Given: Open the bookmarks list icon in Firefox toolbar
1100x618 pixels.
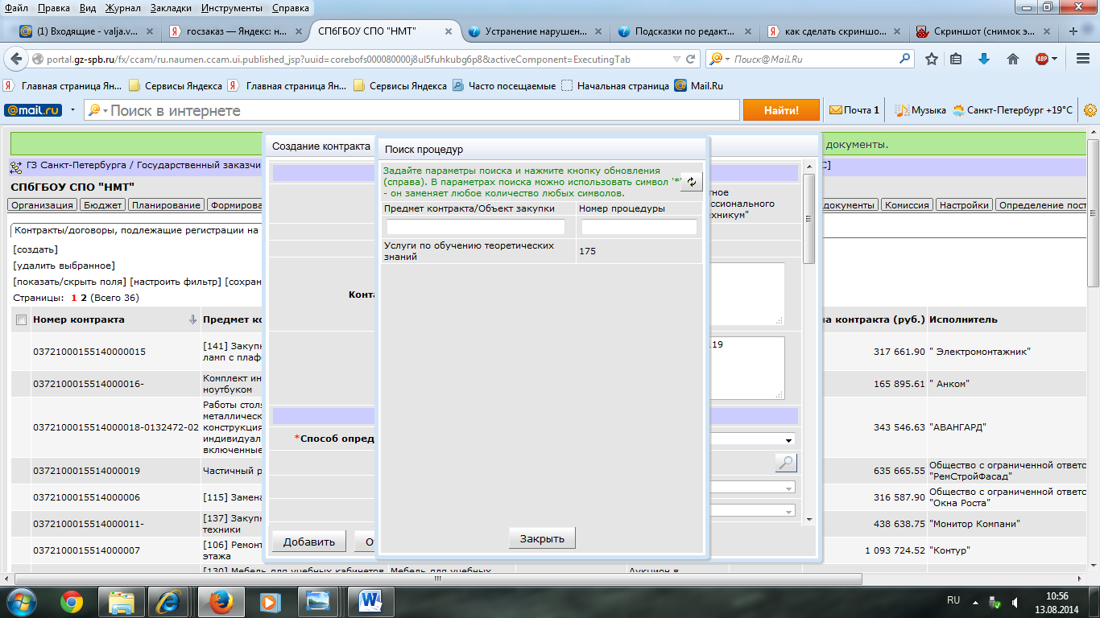Looking at the screenshot, I should (956, 59).
